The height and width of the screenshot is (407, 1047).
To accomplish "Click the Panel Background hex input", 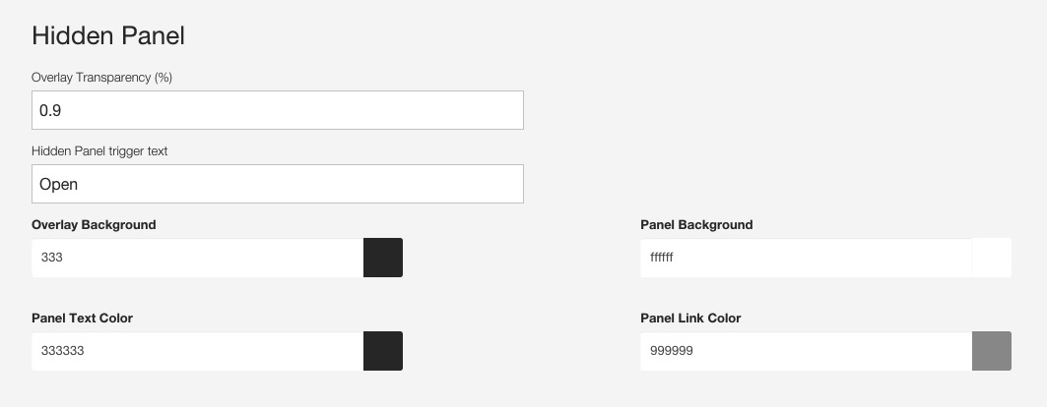I will click(806, 258).
